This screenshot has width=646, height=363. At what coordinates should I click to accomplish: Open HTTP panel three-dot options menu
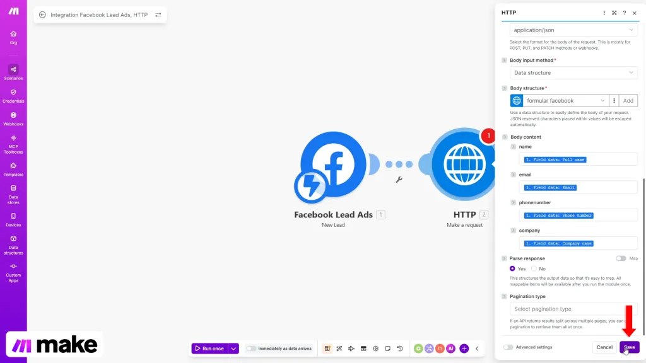[604, 13]
